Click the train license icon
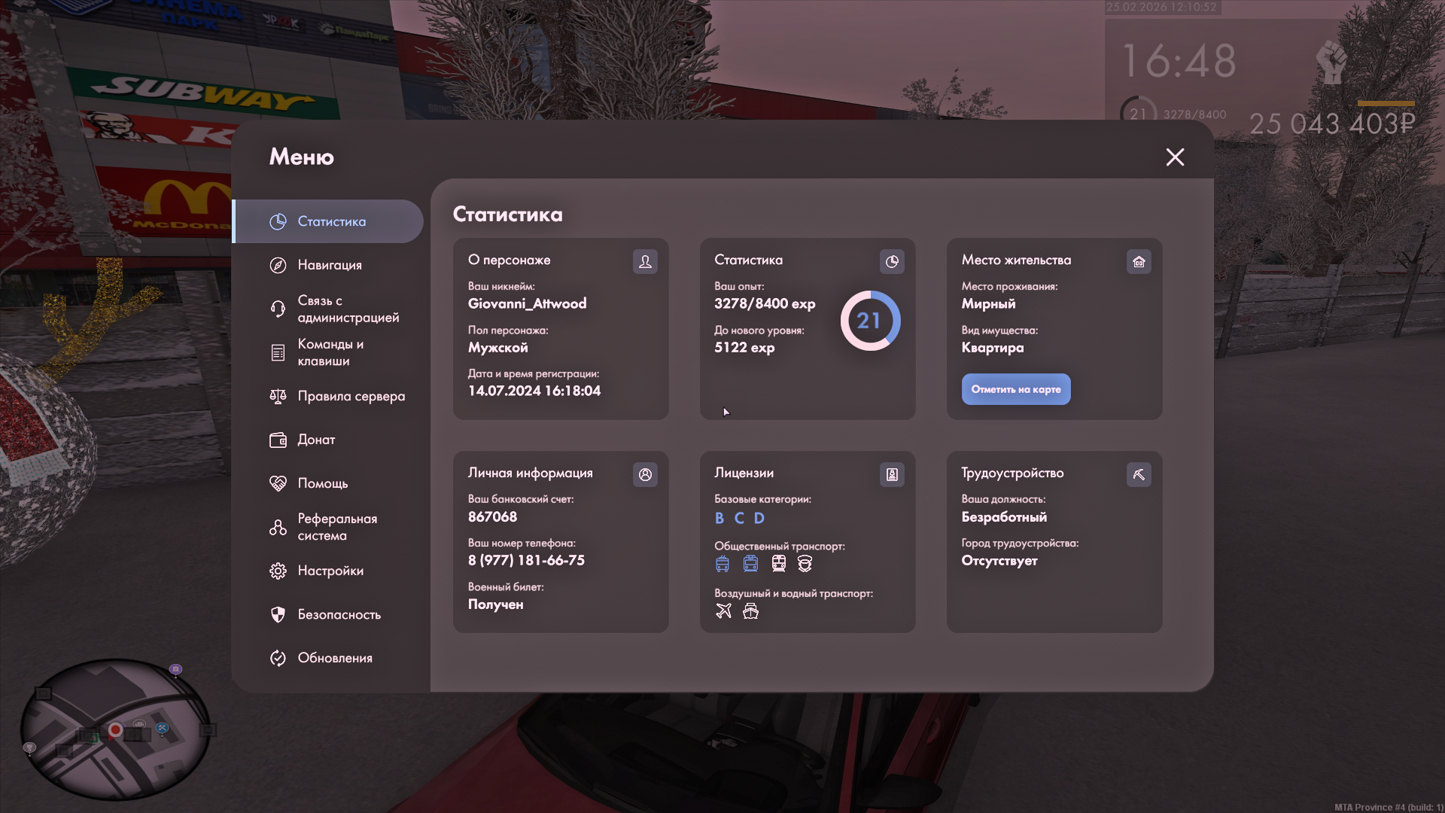Image resolution: width=1445 pixels, height=813 pixels. 779,563
